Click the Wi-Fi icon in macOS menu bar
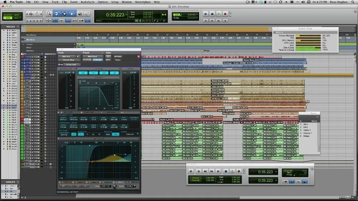Image resolution: width=358 pixels, height=201 pixels. click(x=275, y=2)
